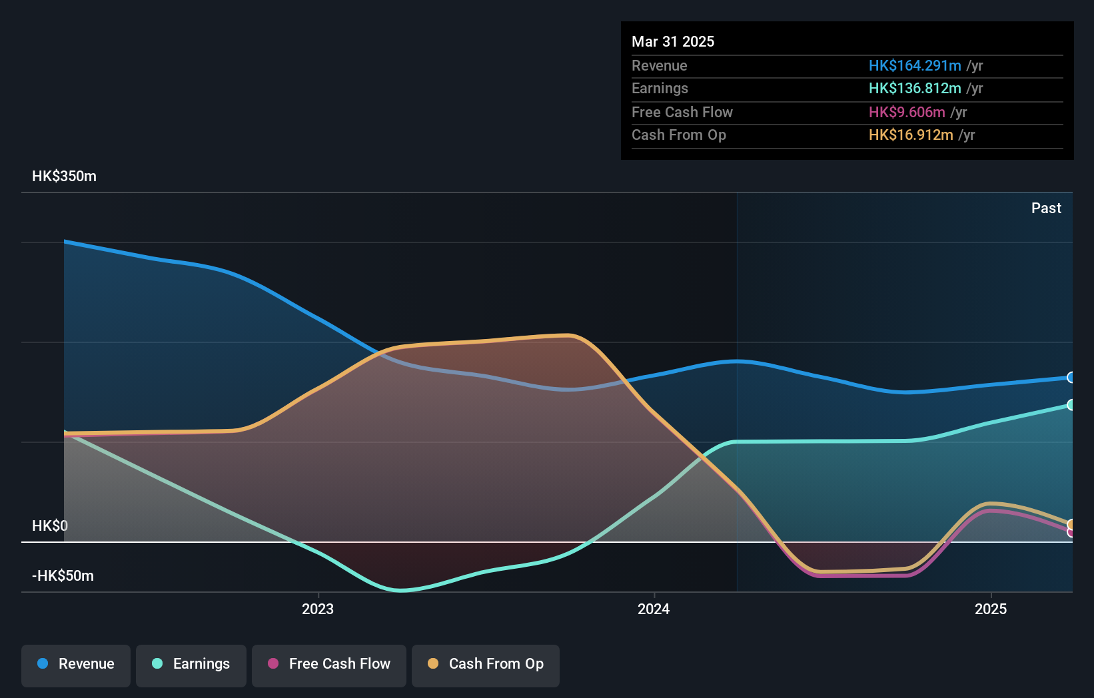Click the 2023 marker on the timeline axis

[318, 609]
